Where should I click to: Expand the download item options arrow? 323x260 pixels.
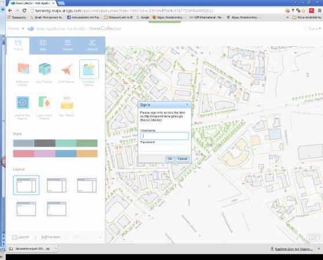(x=56, y=248)
